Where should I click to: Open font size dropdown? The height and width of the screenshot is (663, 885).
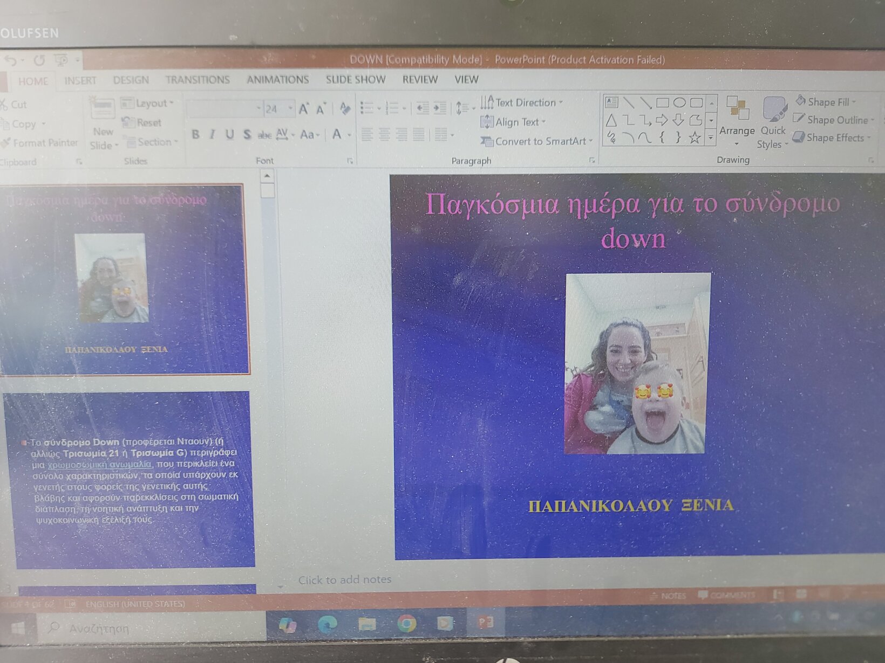point(290,109)
